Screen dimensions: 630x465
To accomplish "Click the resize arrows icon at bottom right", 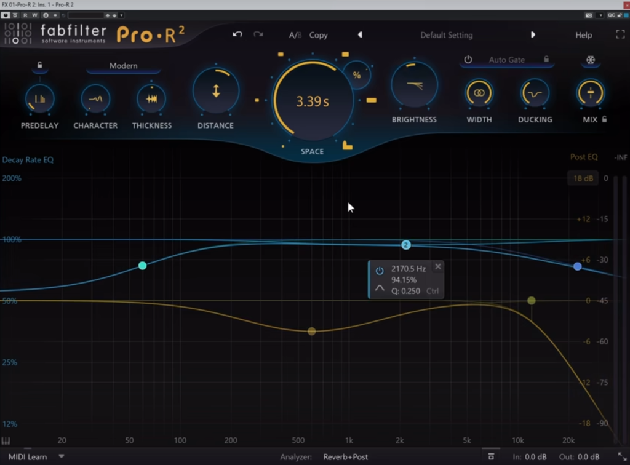I will (x=621, y=457).
